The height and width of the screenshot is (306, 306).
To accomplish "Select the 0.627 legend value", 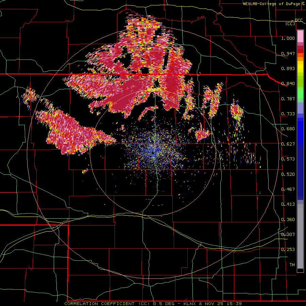I will click(x=288, y=144).
